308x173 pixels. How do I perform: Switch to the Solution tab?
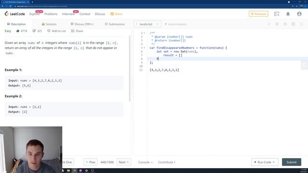coord(49,24)
